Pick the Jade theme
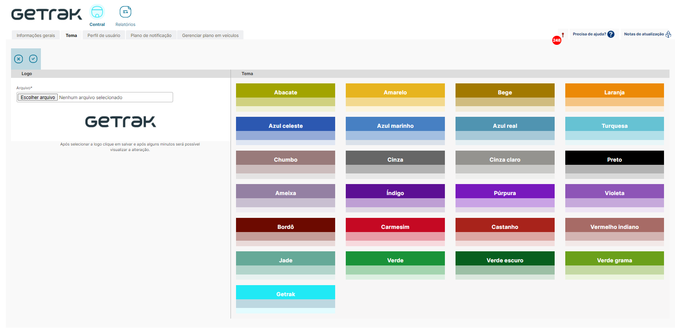The width and height of the screenshot is (688, 328). pyautogui.click(x=286, y=265)
